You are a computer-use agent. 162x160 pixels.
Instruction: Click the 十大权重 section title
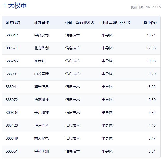(14, 5)
